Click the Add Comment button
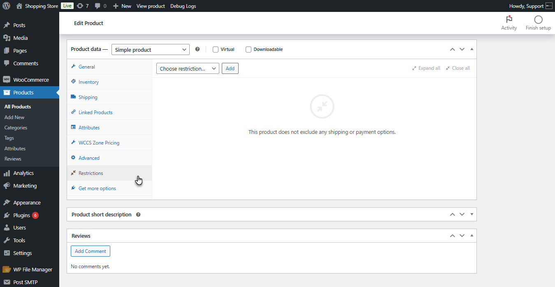Viewport: 555px width, 287px height. point(91,251)
